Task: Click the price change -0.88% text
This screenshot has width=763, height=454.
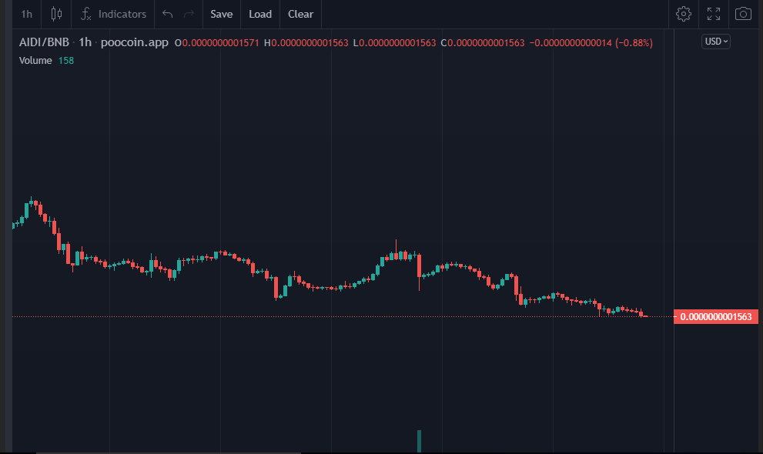Action: 634,43
